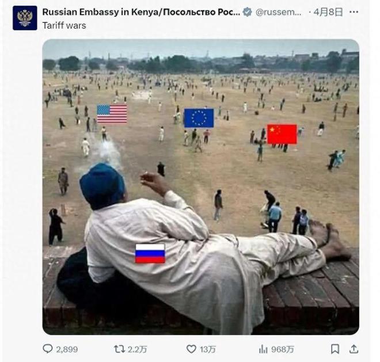380x362 pixels.
Task: Click the Russian flag on man's back
Action: (x=150, y=253)
